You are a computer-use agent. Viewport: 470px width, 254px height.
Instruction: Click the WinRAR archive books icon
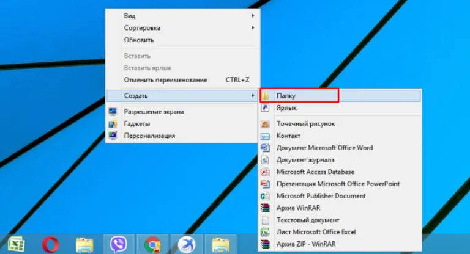click(265, 208)
